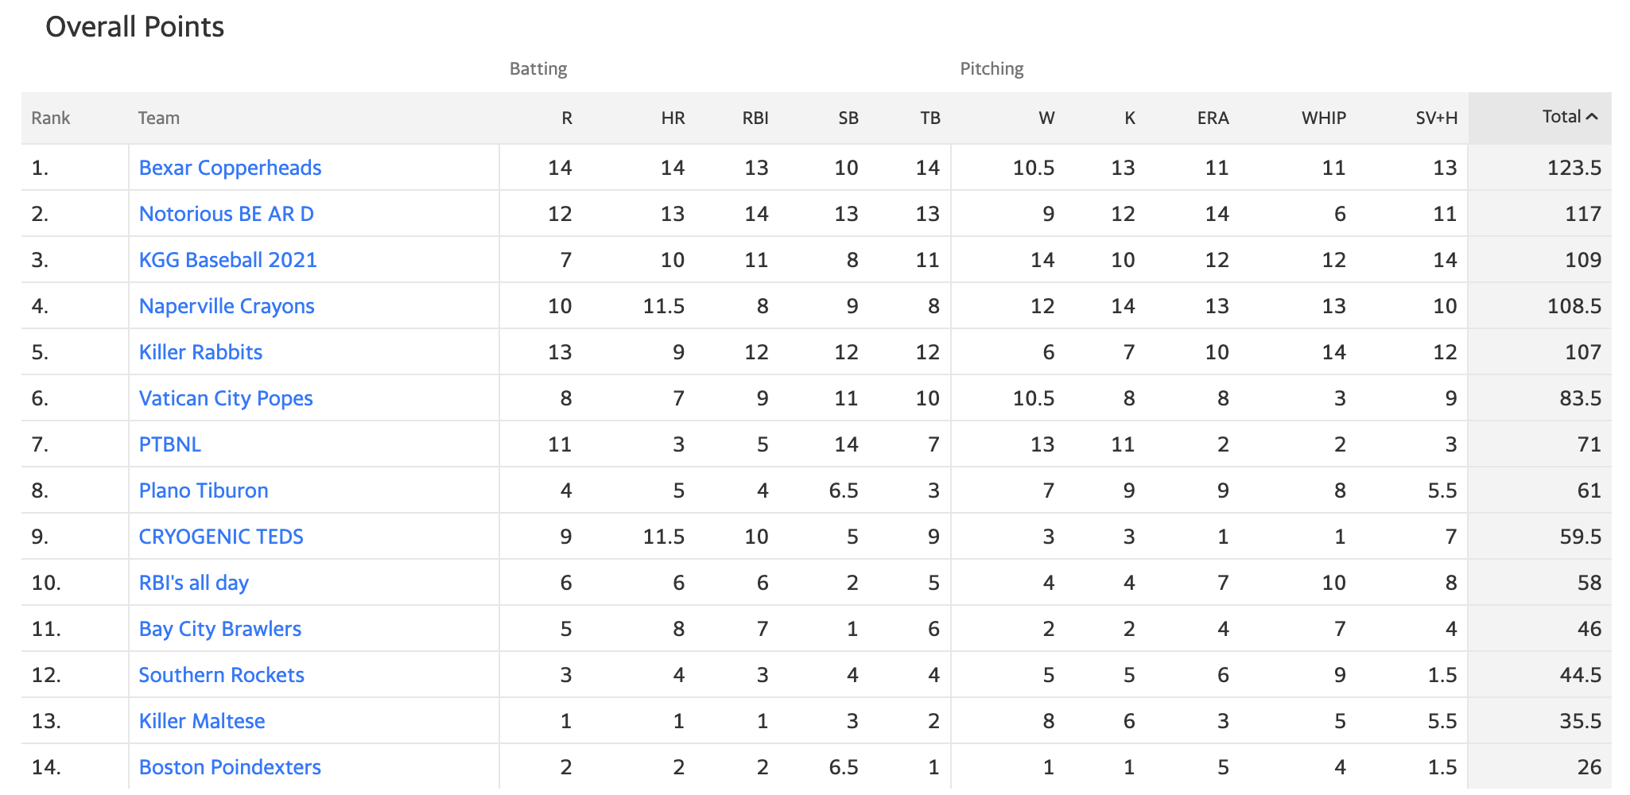Select the Bay City Brawlers link
Screen dimensions: 1630x795
(x=220, y=629)
